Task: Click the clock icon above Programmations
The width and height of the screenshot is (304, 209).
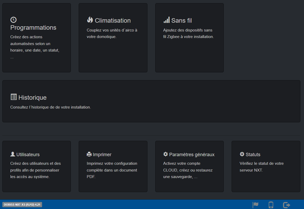Action: click(x=13, y=20)
